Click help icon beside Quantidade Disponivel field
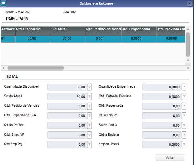The height and width of the screenshot is (165, 194). pos(89,87)
